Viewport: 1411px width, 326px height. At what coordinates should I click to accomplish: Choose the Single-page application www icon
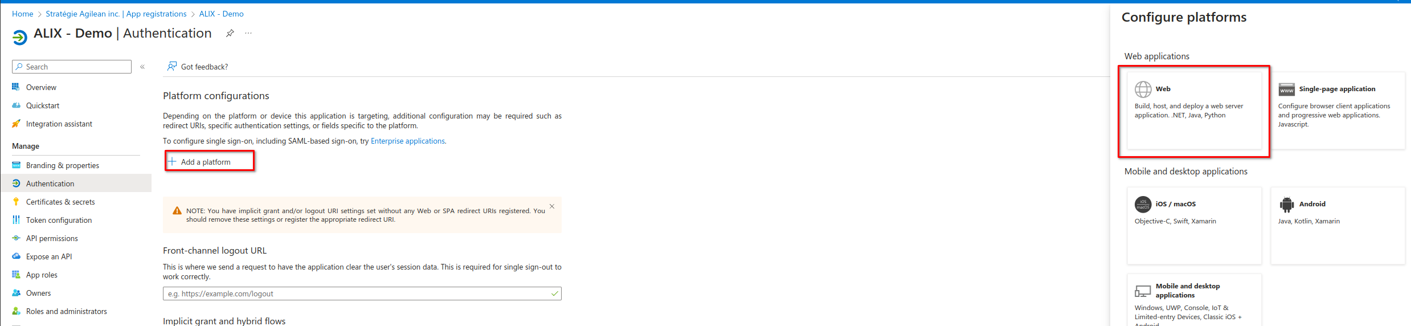tap(1286, 89)
